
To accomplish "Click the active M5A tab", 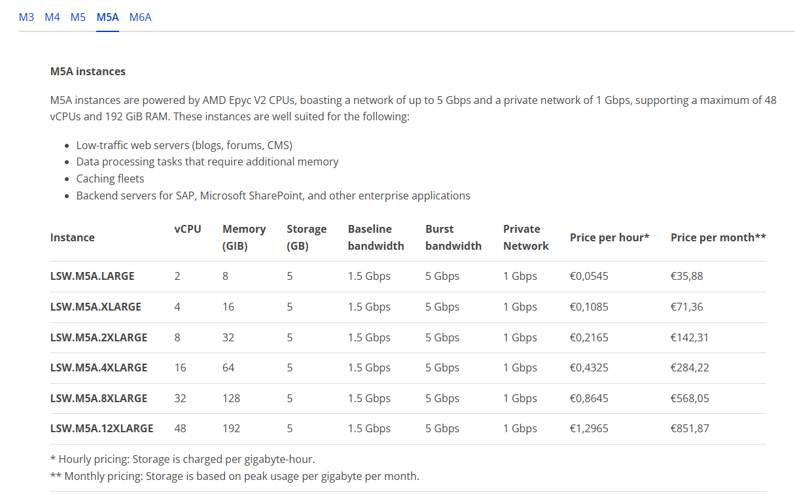I will pyautogui.click(x=107, y=17).
